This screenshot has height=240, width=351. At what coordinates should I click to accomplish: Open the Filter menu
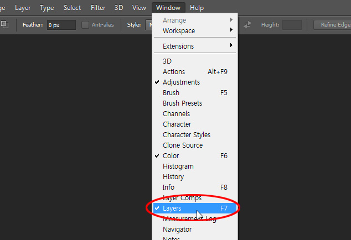click(98, 8)
